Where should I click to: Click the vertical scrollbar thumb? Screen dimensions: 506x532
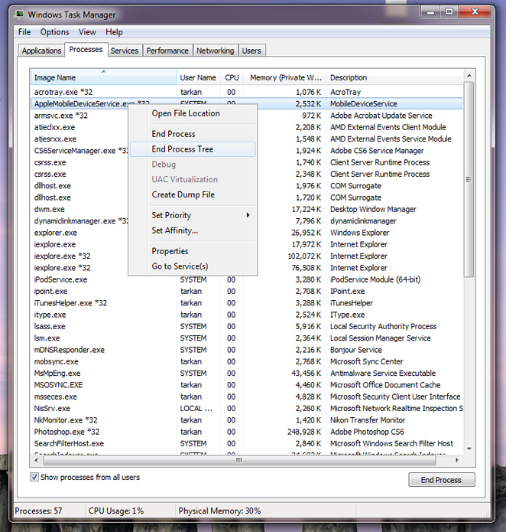pos(469,179)
